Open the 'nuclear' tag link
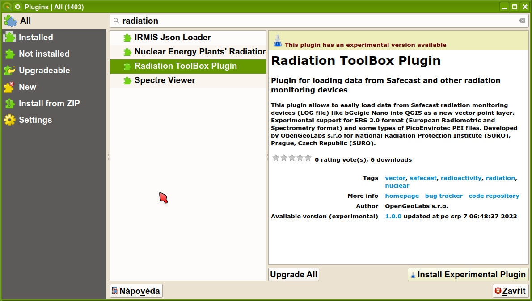This screenshot has height=301, width=532. click(x=397, y=185)
